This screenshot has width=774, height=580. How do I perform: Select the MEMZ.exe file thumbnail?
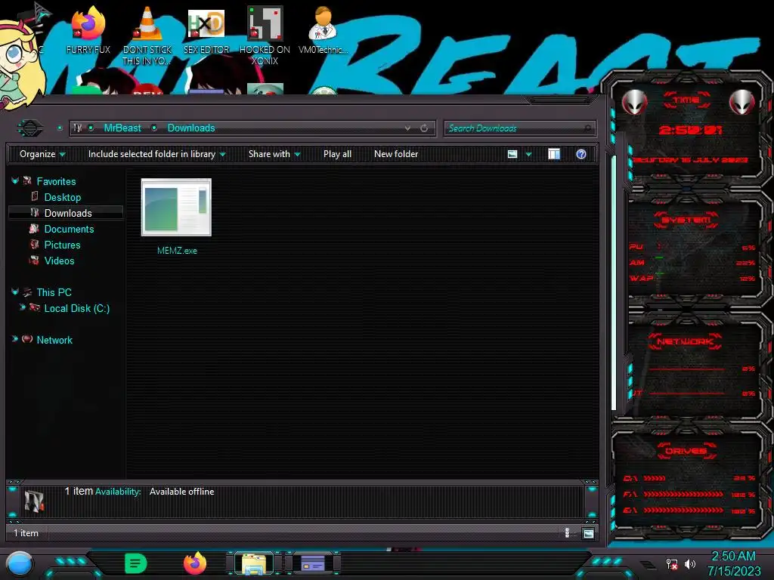176,207
